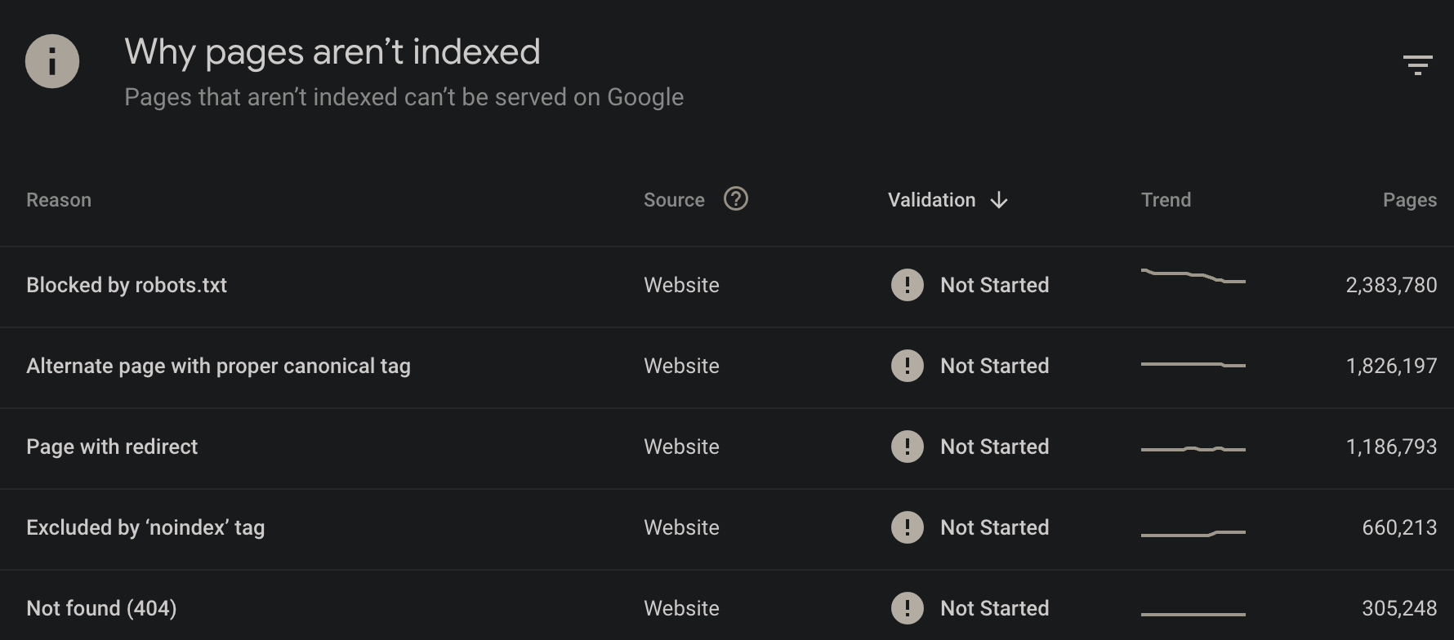Click the Trend column header
Viewport: 1454px width, 640px height.
click(1166, 200)
